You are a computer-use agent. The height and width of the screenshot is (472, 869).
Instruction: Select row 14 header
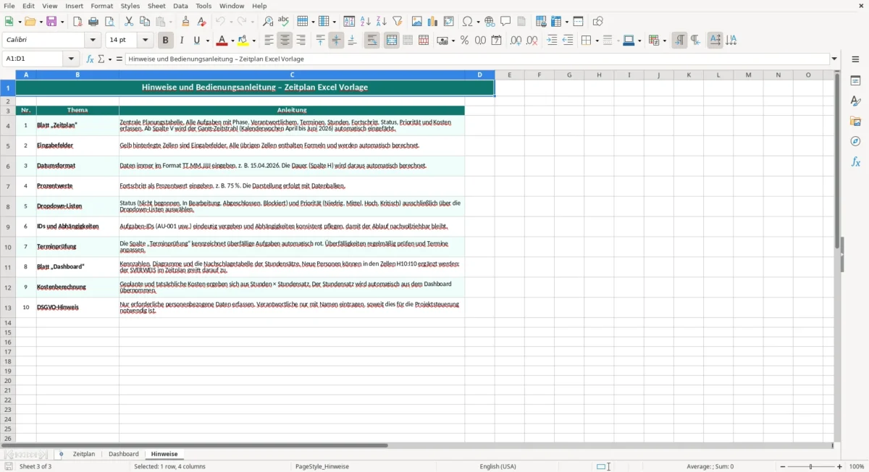click(x=8, y=322)
